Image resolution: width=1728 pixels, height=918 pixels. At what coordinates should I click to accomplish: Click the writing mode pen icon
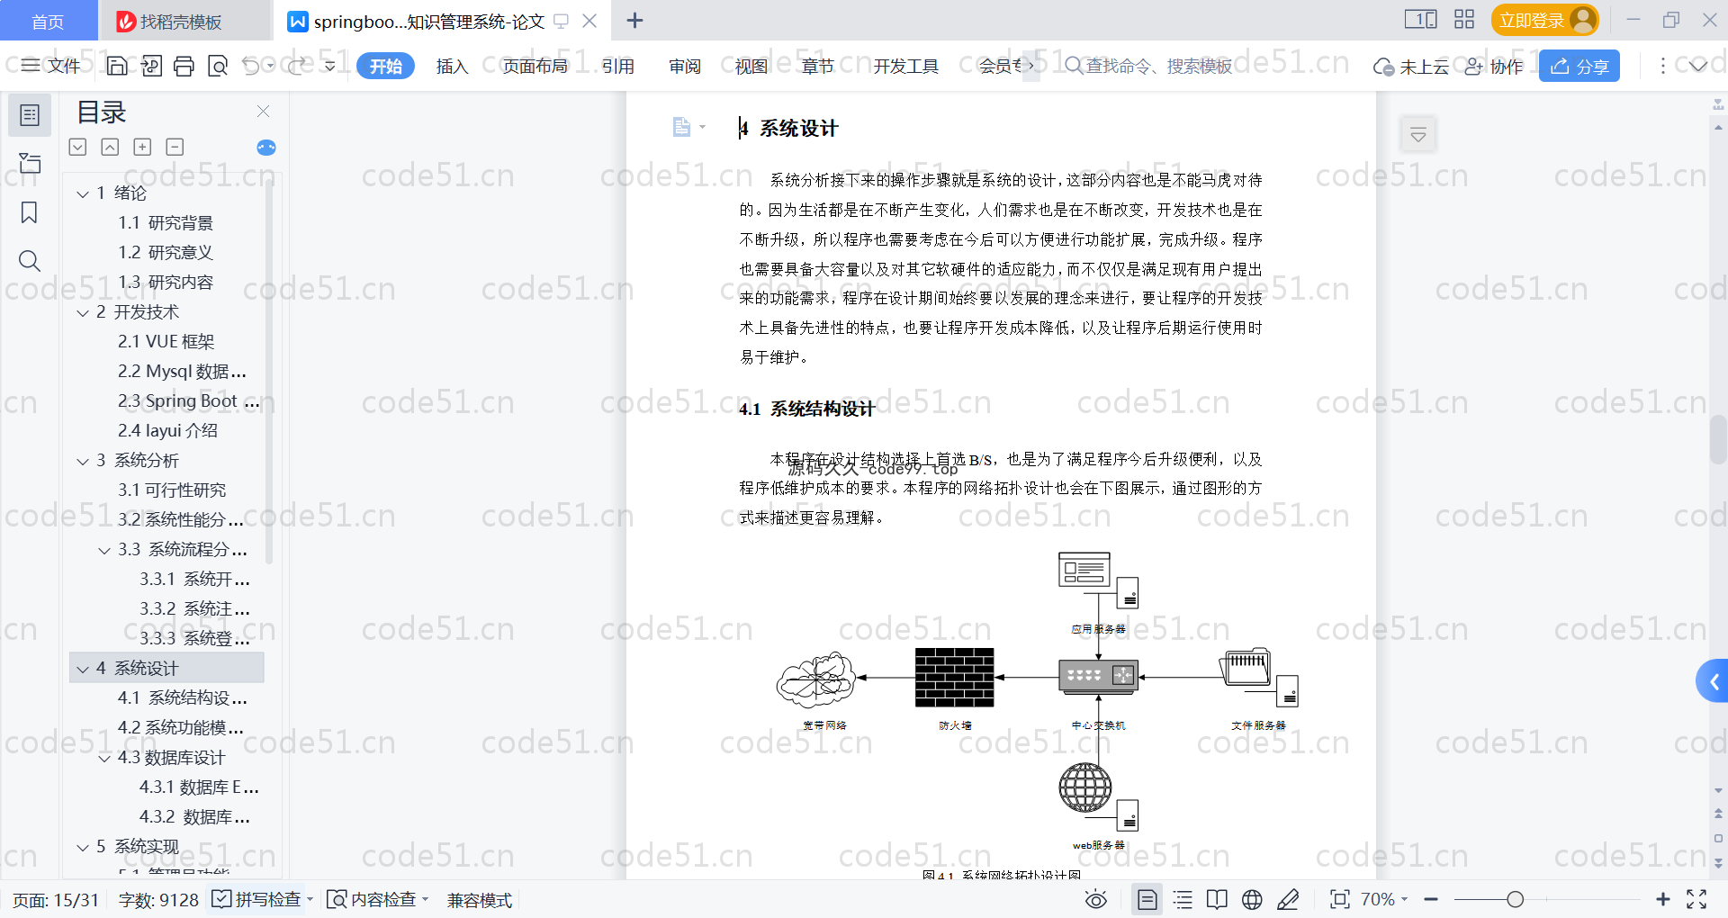[x=1288, y=899]
